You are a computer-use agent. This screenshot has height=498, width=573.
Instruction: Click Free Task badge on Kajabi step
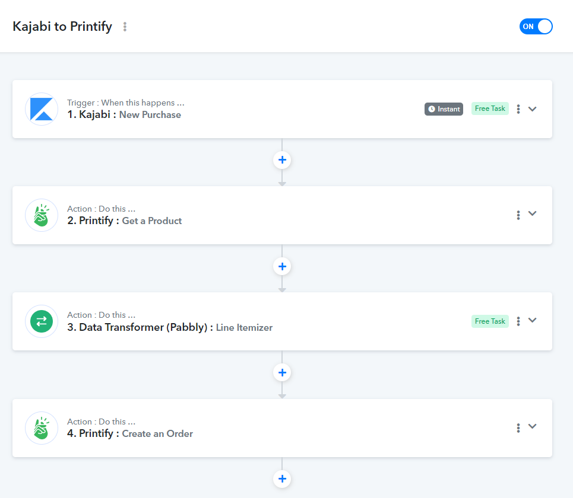point(490,108)
